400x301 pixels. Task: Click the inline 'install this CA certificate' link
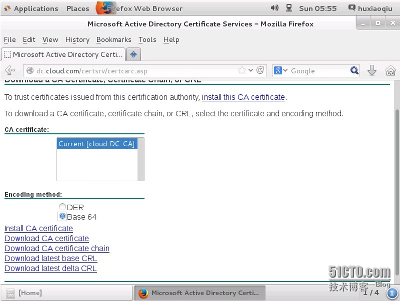[243, 97]
